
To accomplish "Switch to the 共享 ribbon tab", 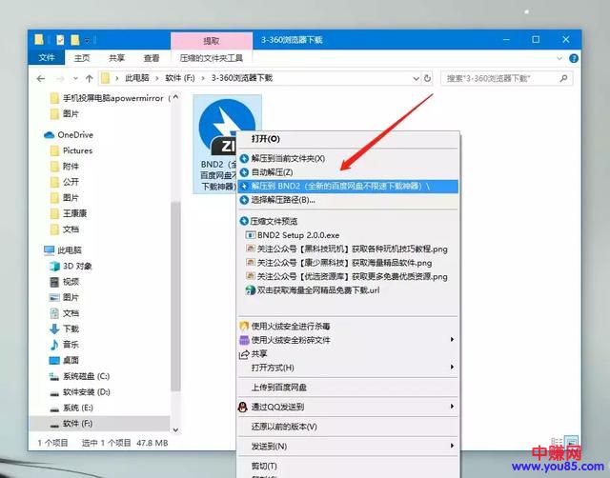I will 116,58.
